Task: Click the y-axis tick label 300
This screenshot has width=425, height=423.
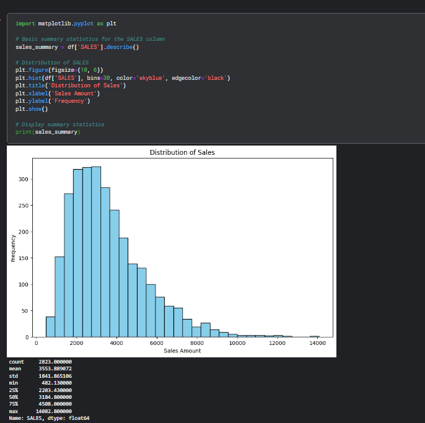Action: point(24,179)
